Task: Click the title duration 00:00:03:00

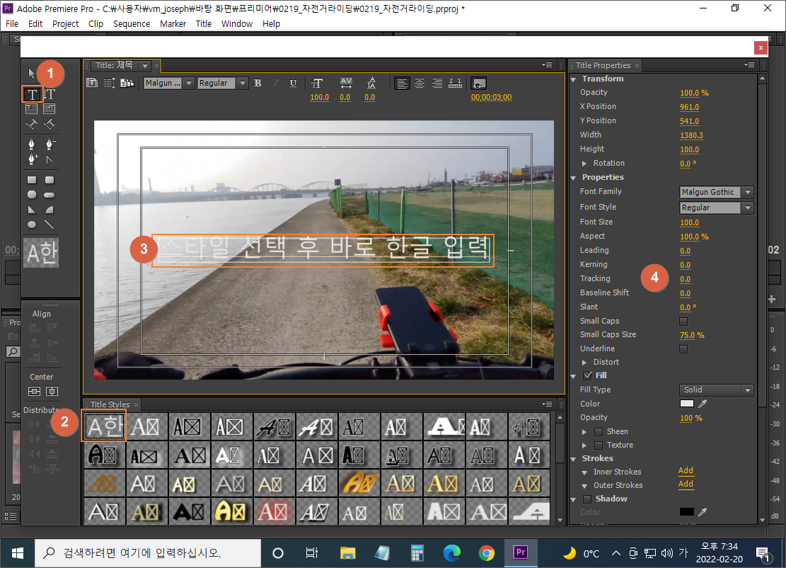Action: pos(491,97)
